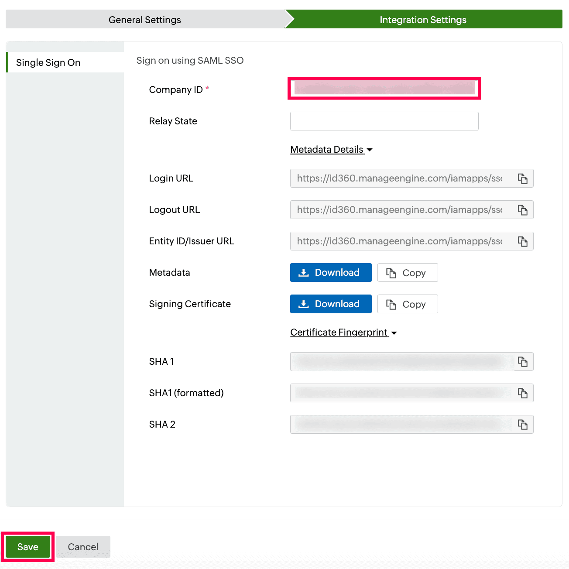Click the copy icon next to SHA 1 field
The image size is (569, 569).
point(523,362)
